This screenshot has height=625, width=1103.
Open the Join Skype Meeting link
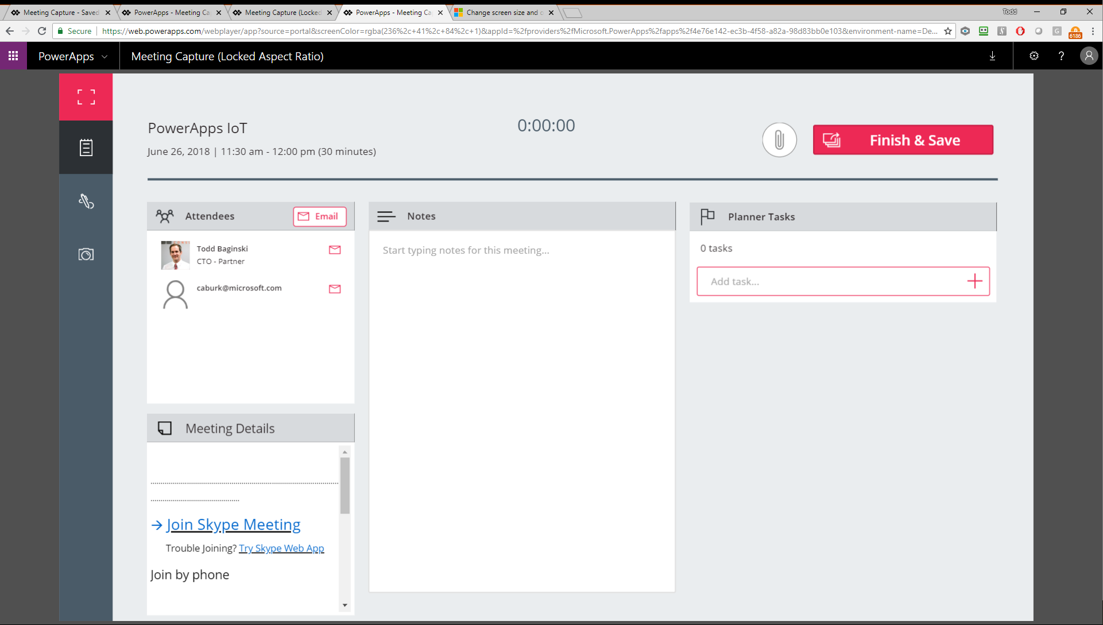pyautogui.click(x=233, y=524)
